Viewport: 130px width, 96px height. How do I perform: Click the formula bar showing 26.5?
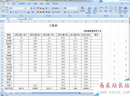tap(78, 19)
